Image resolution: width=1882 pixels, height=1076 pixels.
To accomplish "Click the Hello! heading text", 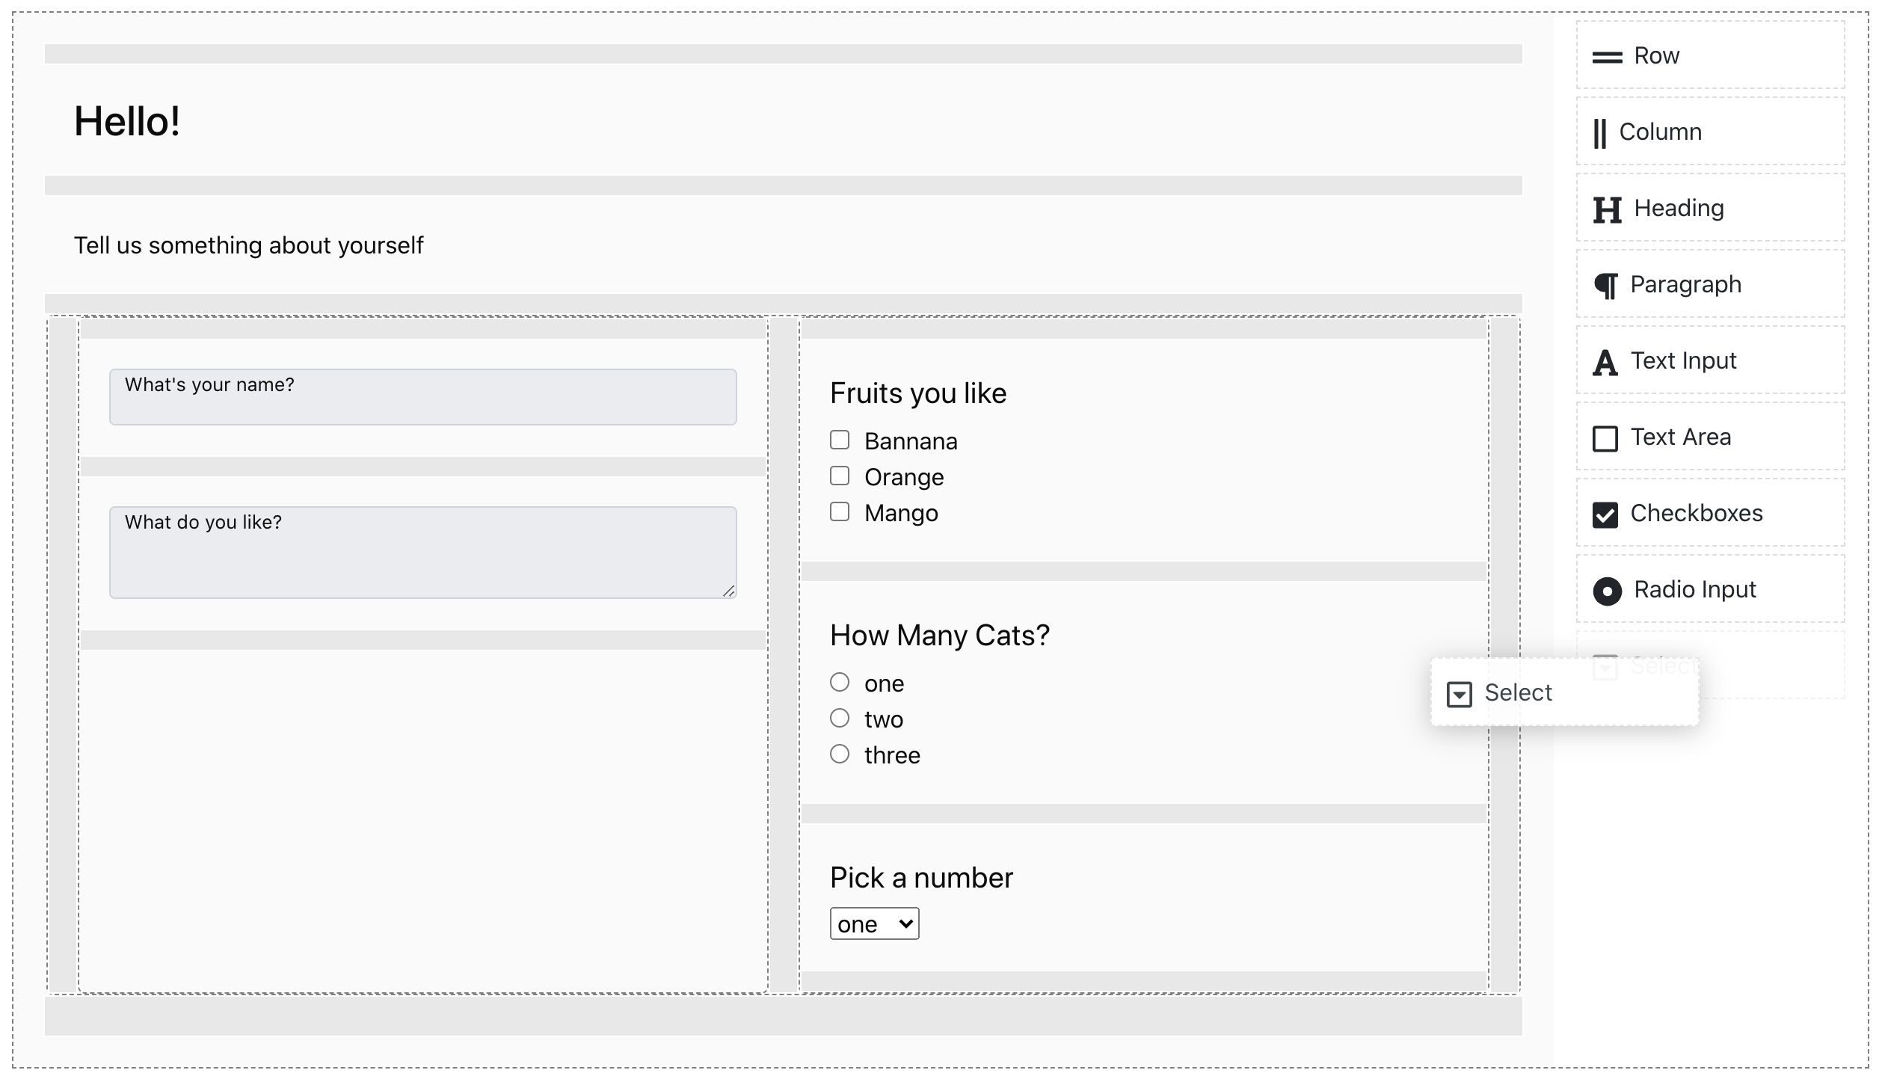I will [127, 121].
